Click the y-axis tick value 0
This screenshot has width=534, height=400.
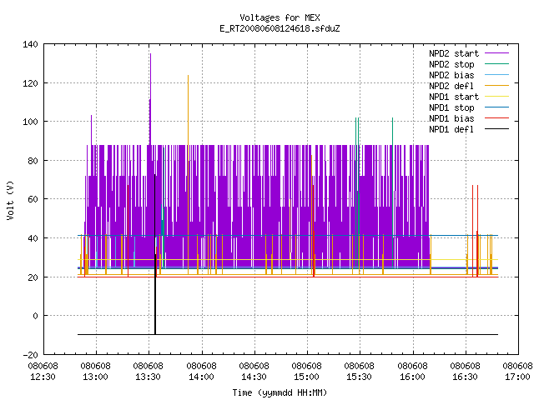(35, 316)
